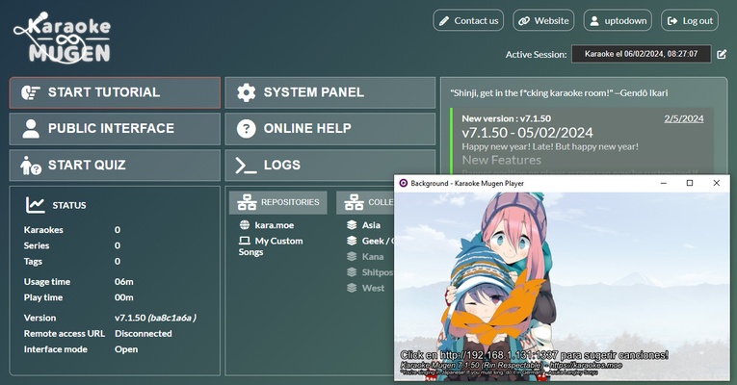Select the My Custom Songs repository
The image size is (737, 385).
[x=271, y=246]
